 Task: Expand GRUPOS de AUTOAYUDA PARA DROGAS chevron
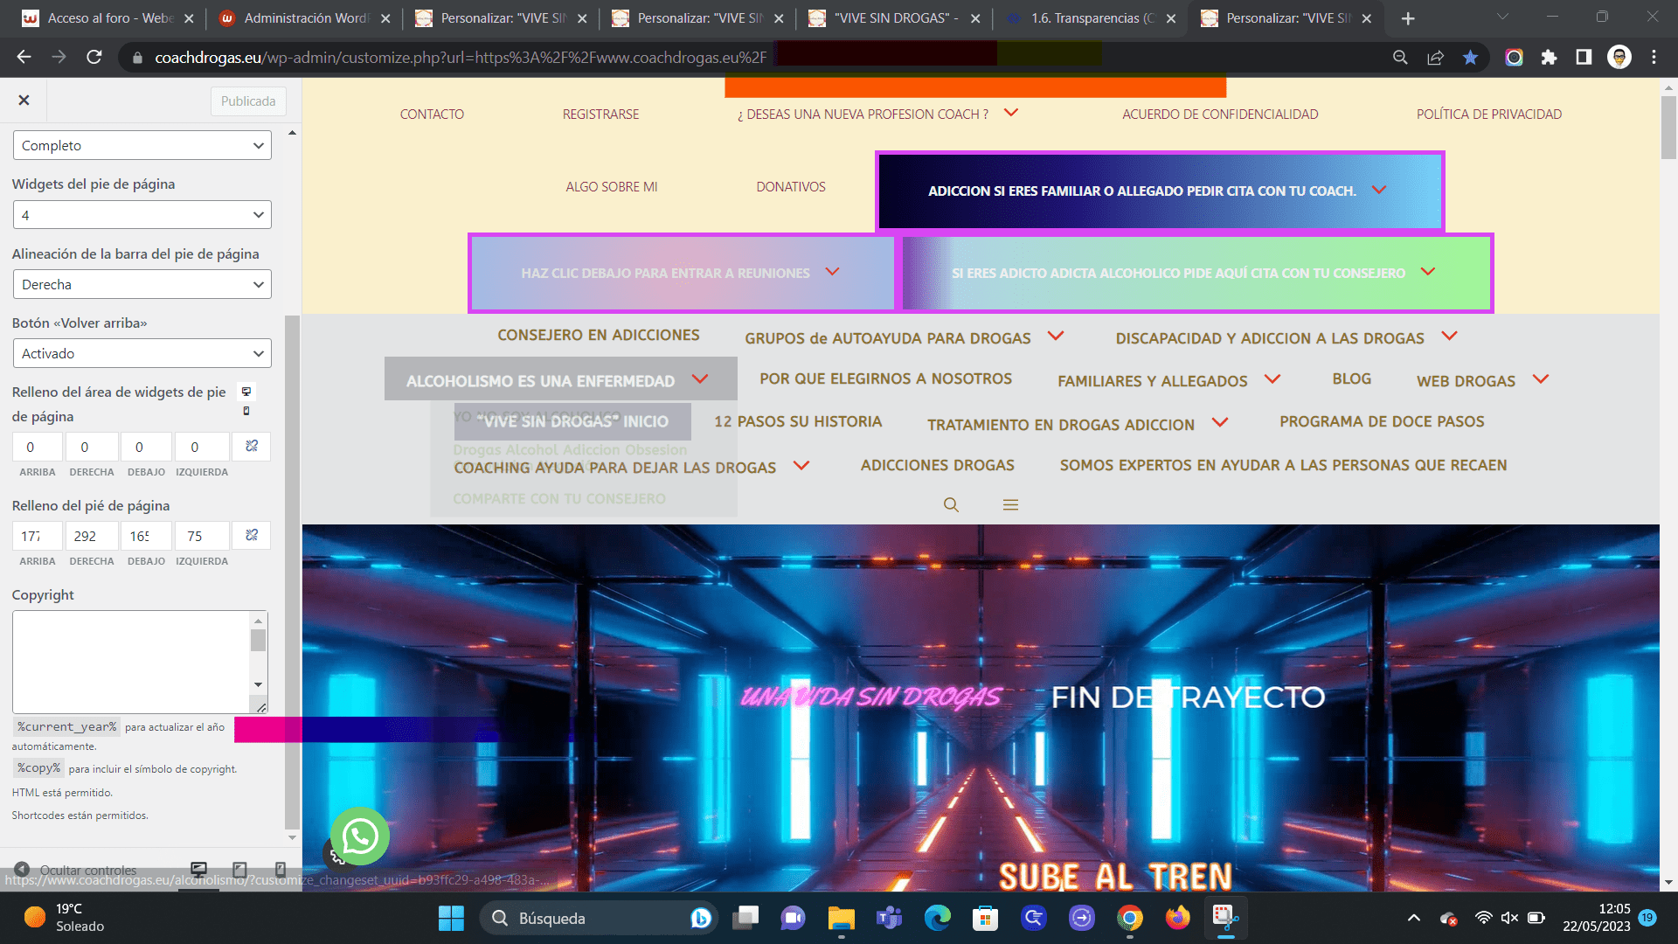pos(1056,336)
